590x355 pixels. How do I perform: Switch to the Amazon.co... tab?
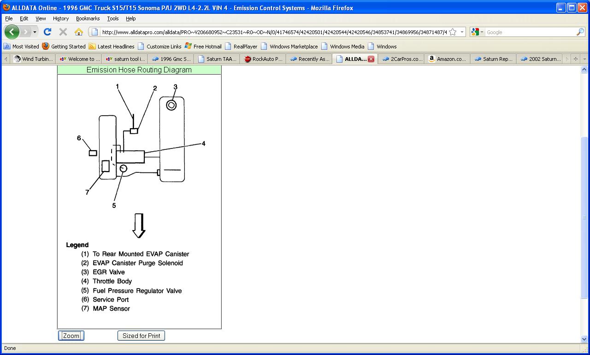pyautogui.click(x=448, y=59)
